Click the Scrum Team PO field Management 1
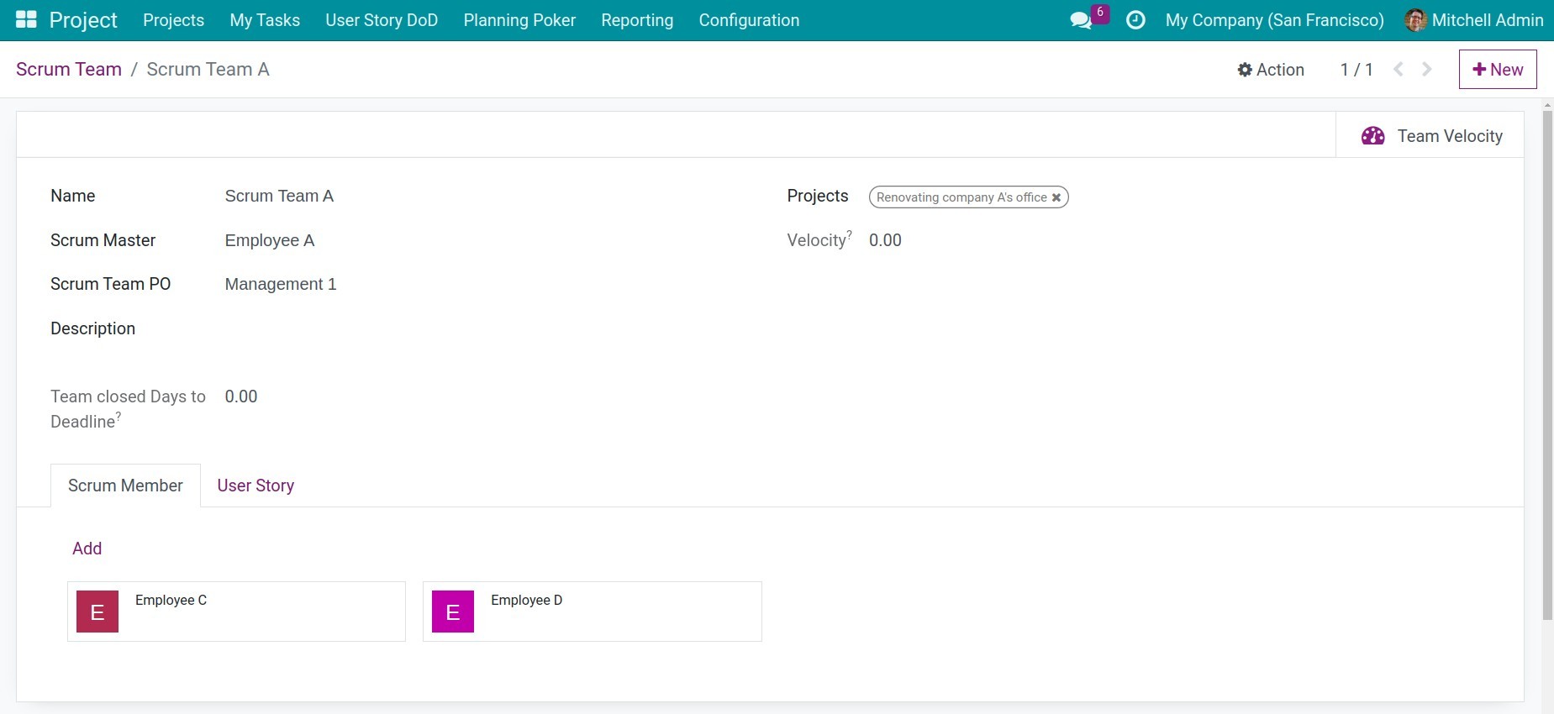 coord(281,284)
